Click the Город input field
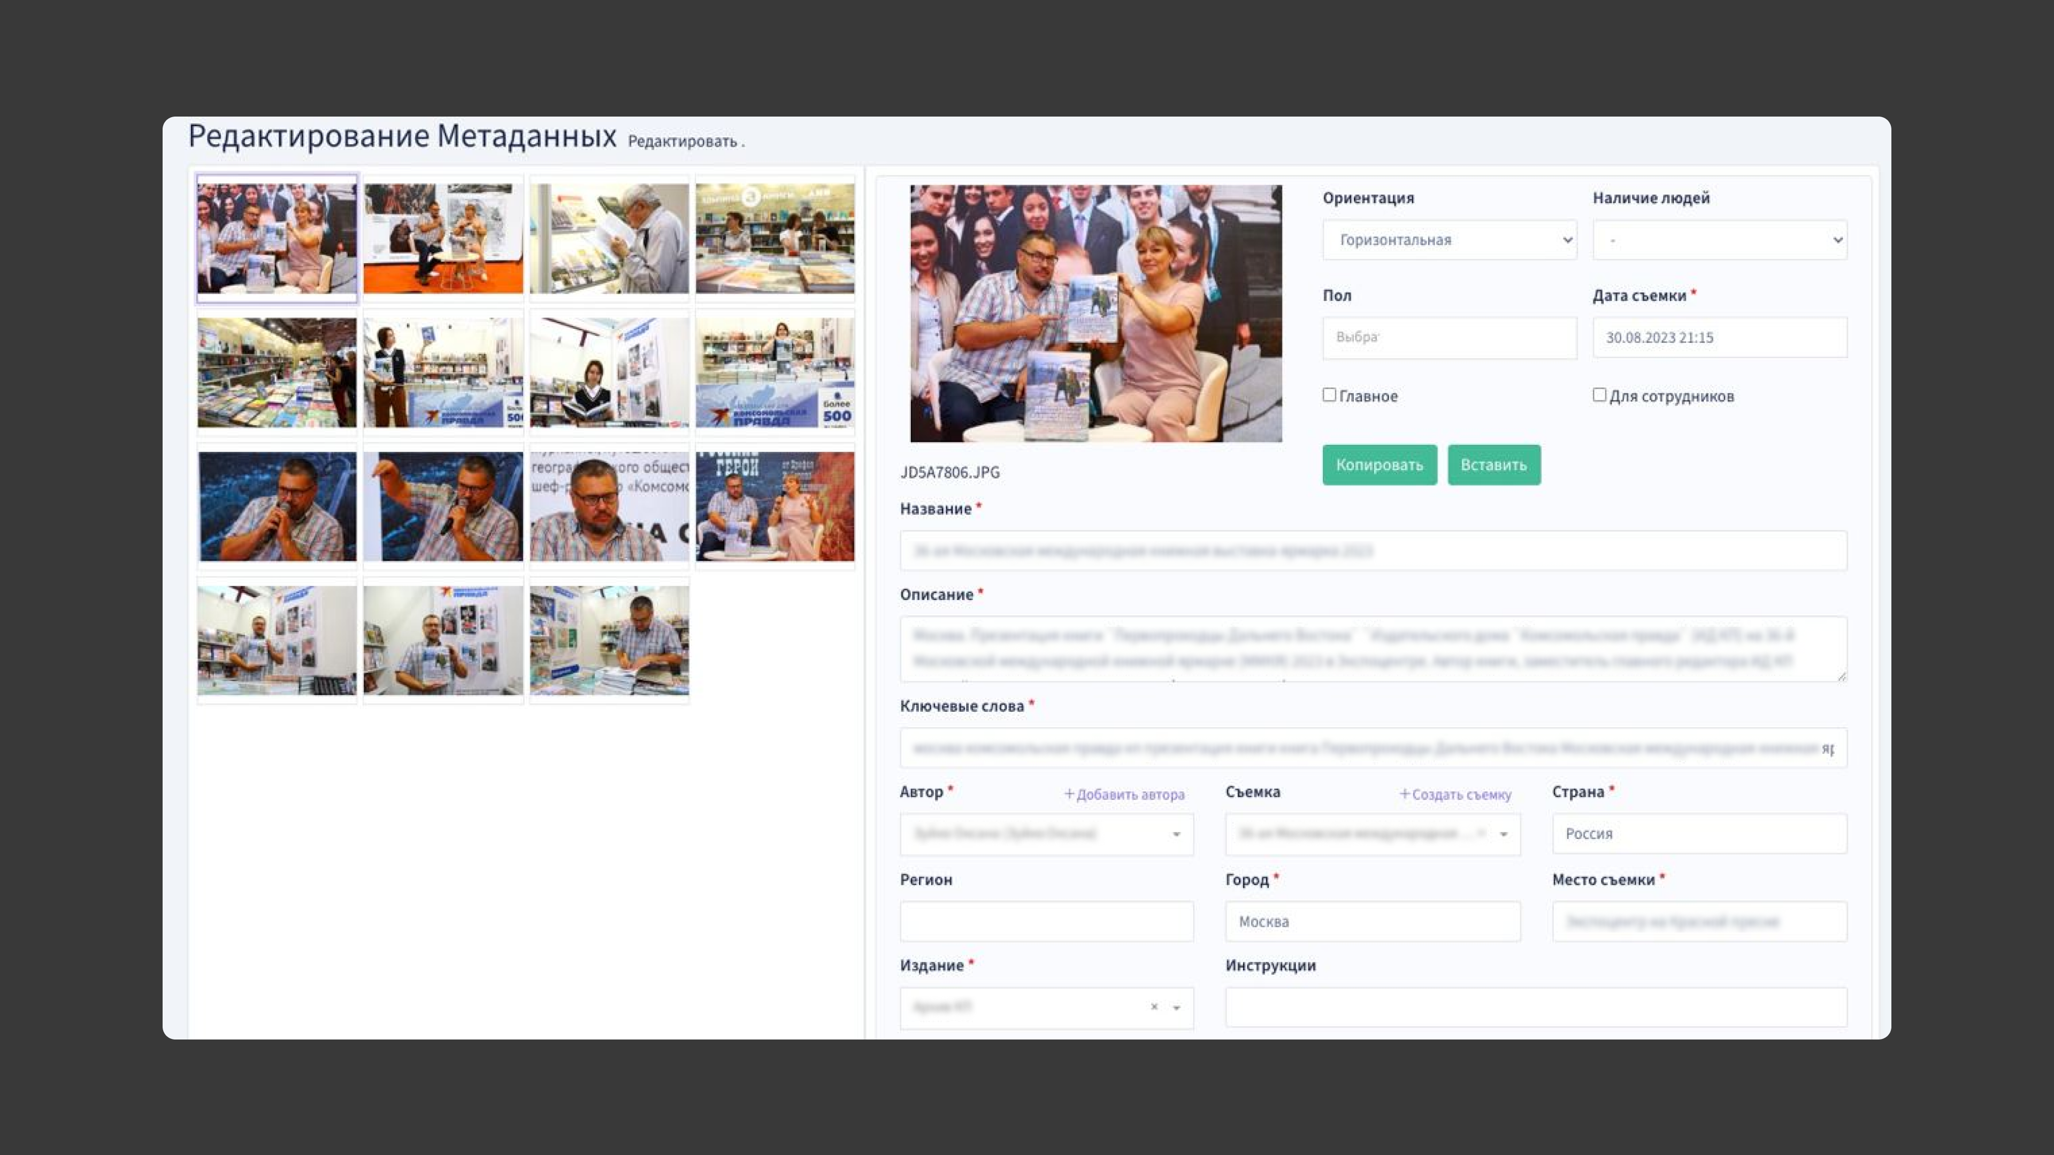The height and width of the screenshot is (1155, 2054). [1372, 921]
